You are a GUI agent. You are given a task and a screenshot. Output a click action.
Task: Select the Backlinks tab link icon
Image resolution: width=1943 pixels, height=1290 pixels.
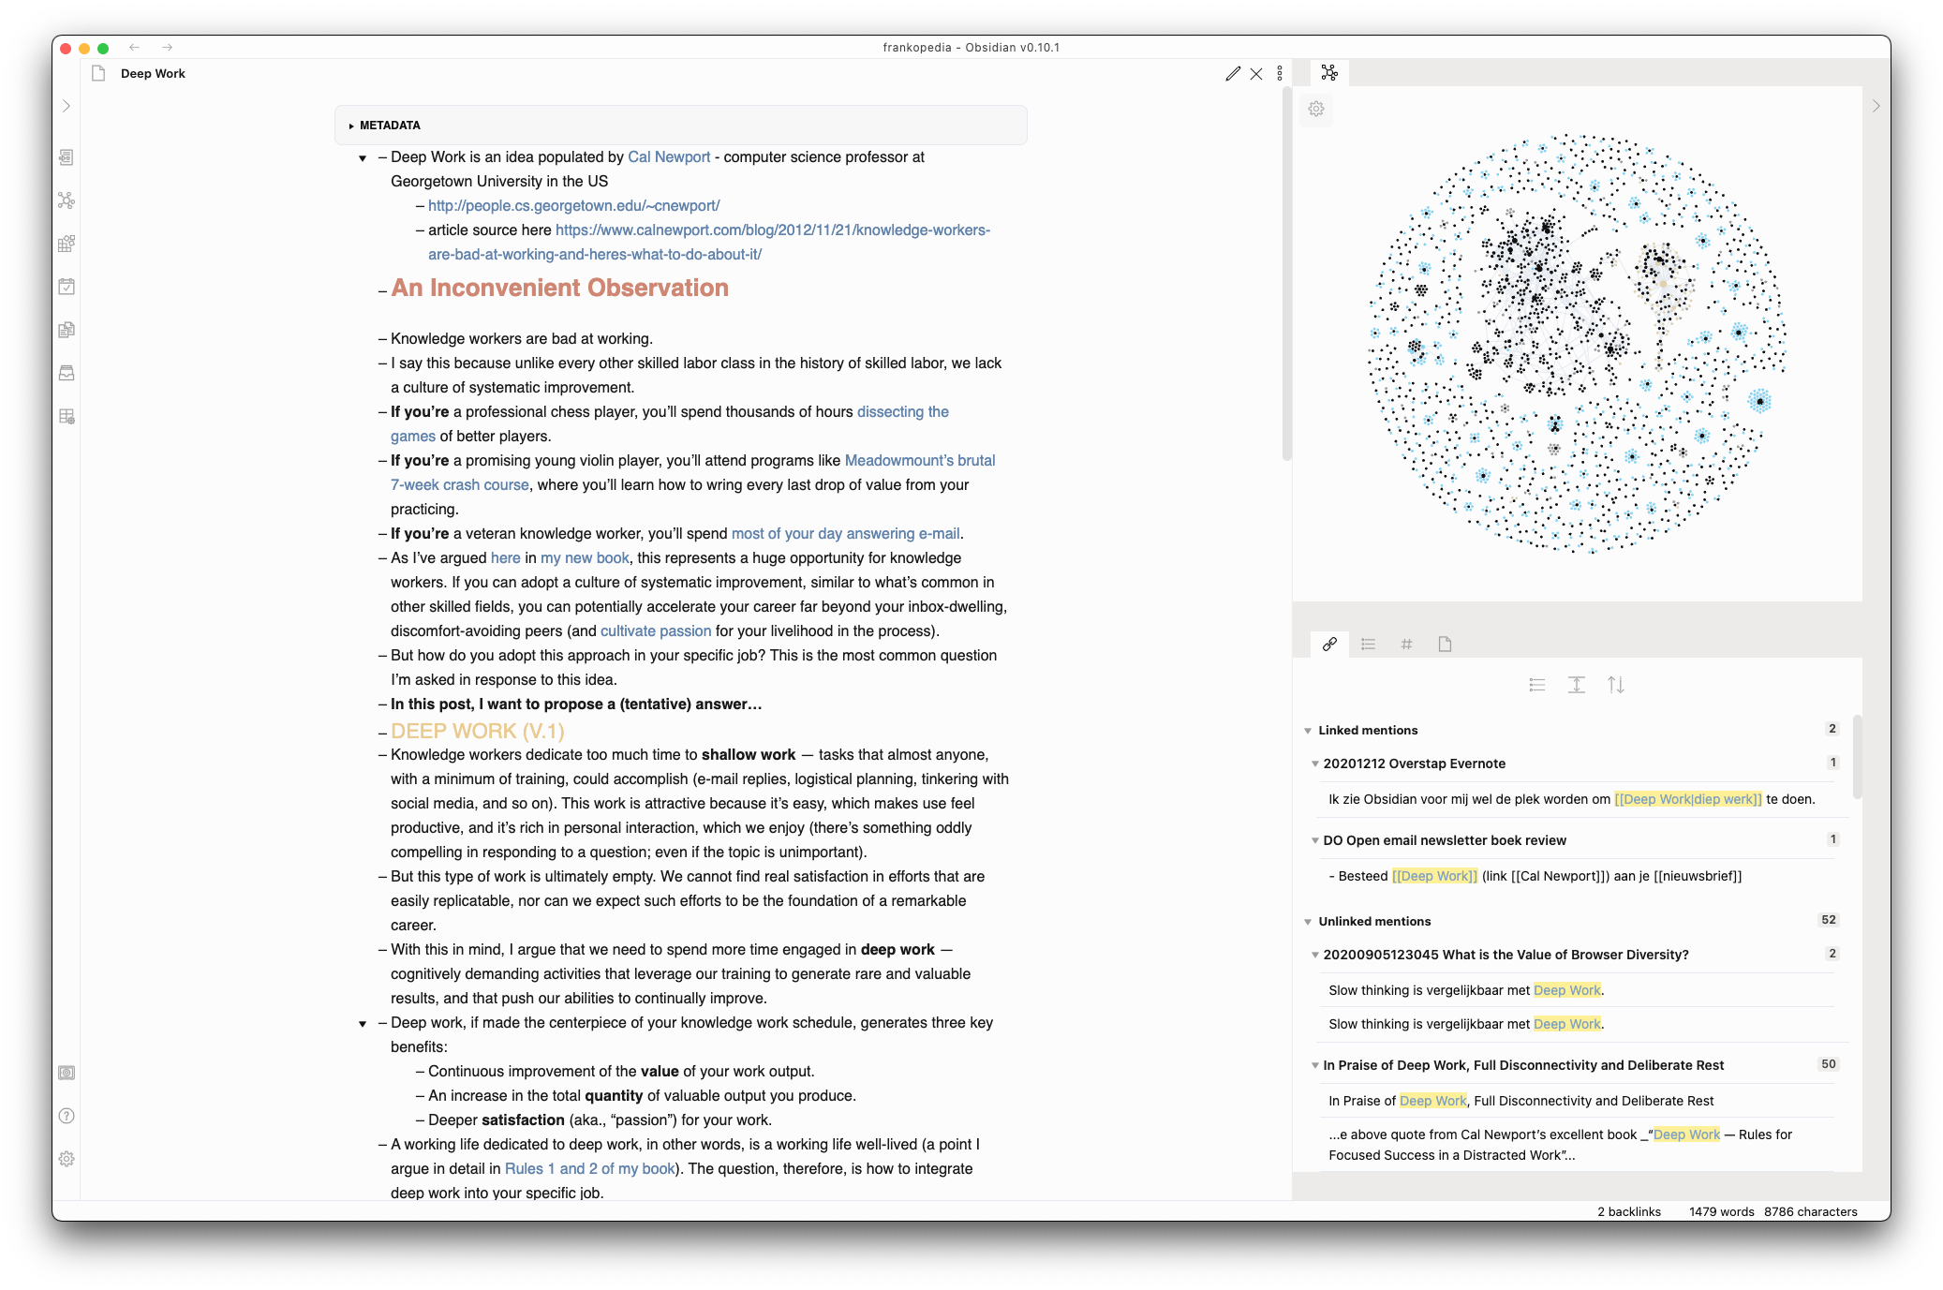(x=1329, y=645)
